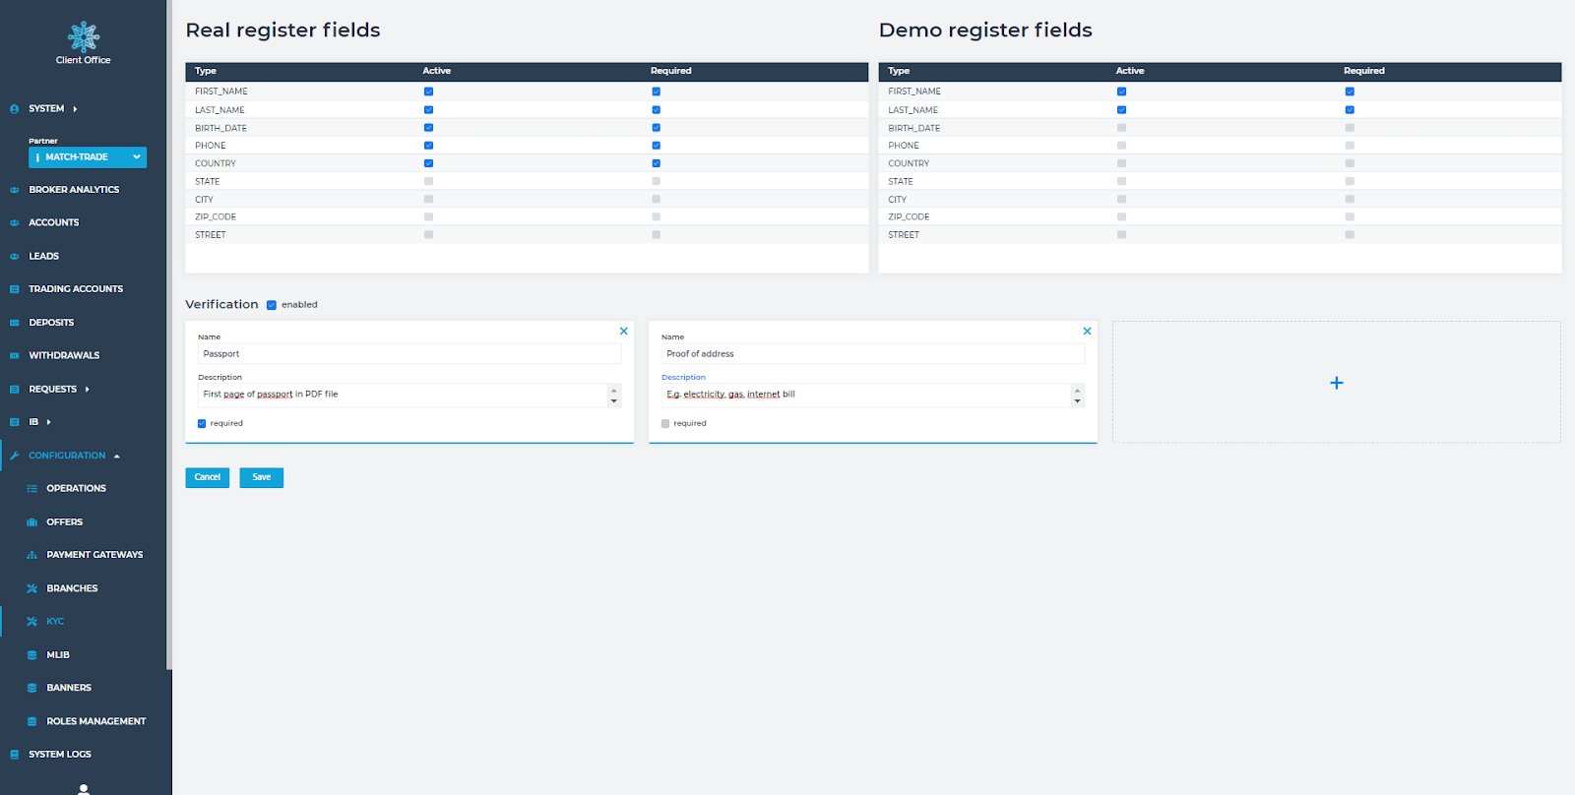Viewport: 1575px width, 795px height.
Task: Open the Trading Accounts menu item
Action: (76, 289)
